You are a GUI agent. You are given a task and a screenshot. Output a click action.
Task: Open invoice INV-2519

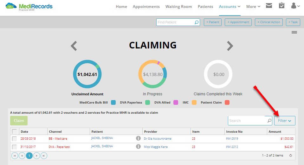pyautogui.click(x=232, y=139)
